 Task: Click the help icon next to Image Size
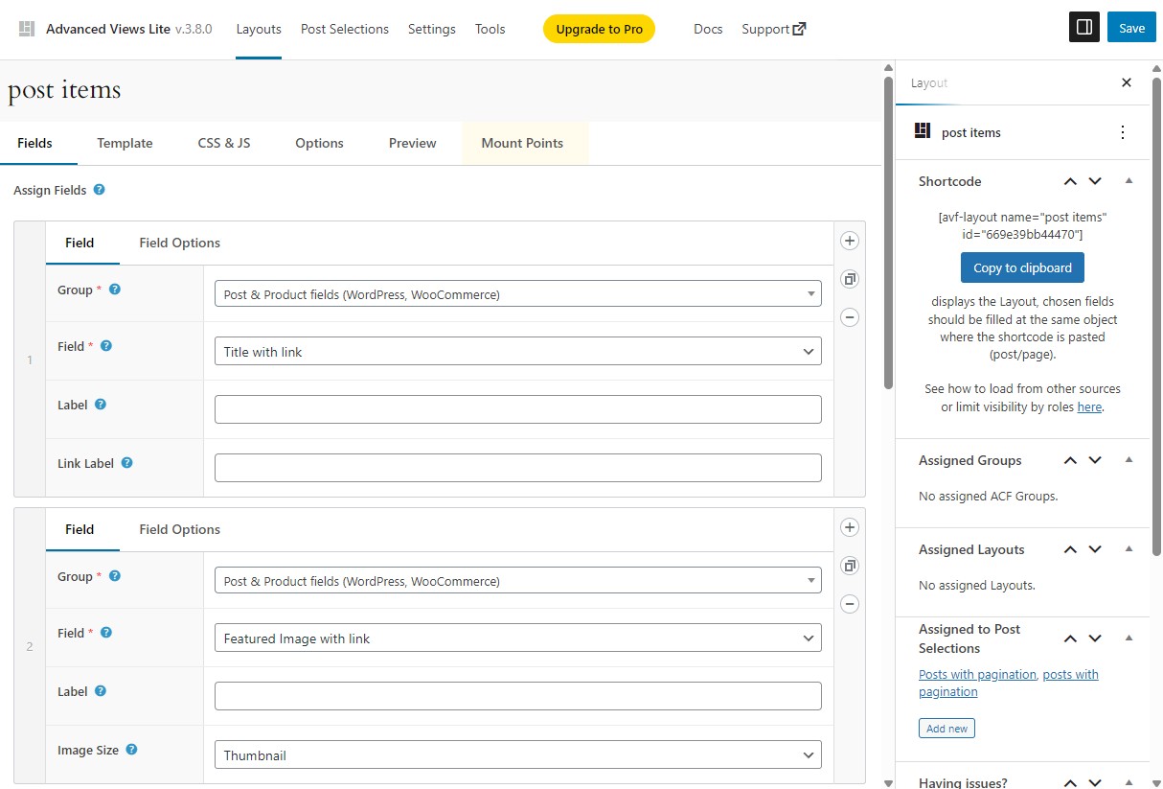tap(131, 750)
